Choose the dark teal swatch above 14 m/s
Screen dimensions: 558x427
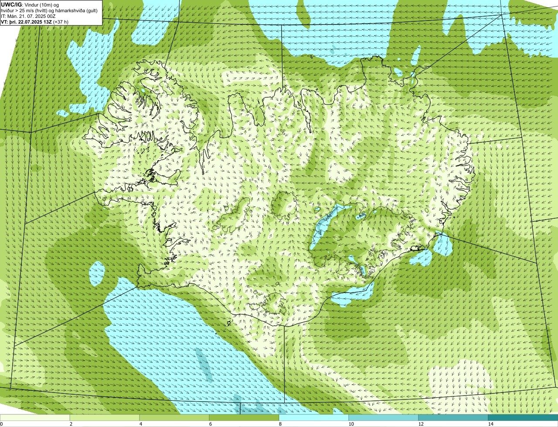(523, 417)
